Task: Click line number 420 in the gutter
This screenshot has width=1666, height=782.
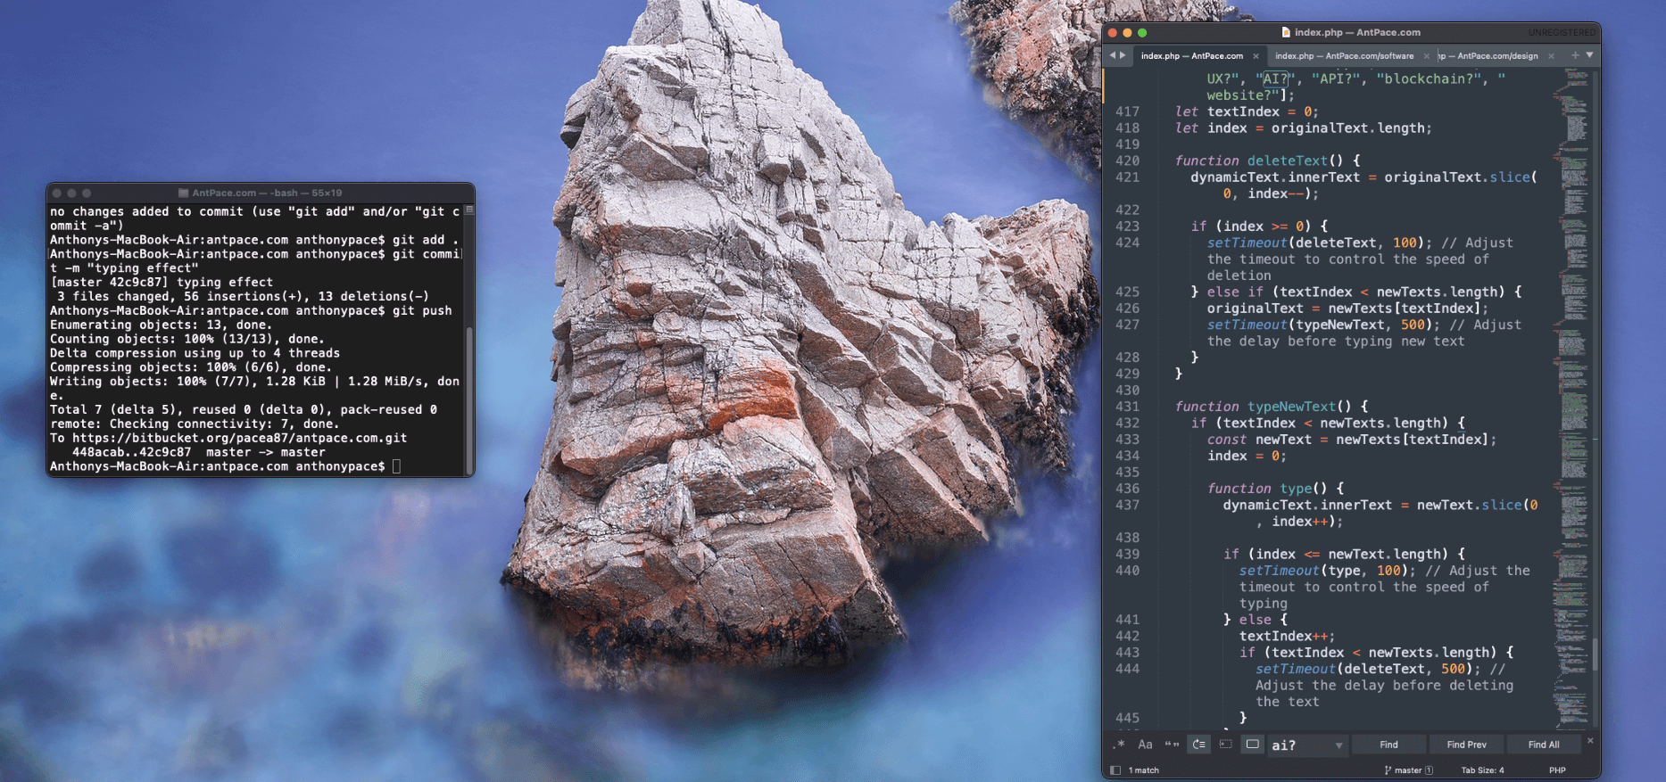Action: [1127, 161]
